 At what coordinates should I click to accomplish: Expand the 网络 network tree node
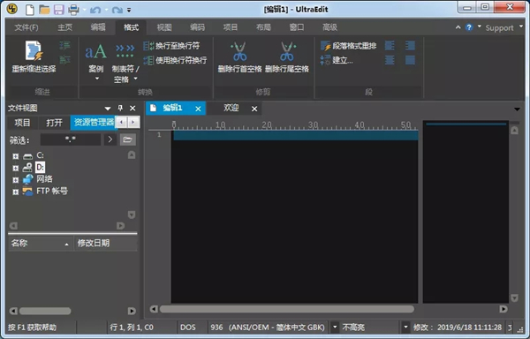16,179
